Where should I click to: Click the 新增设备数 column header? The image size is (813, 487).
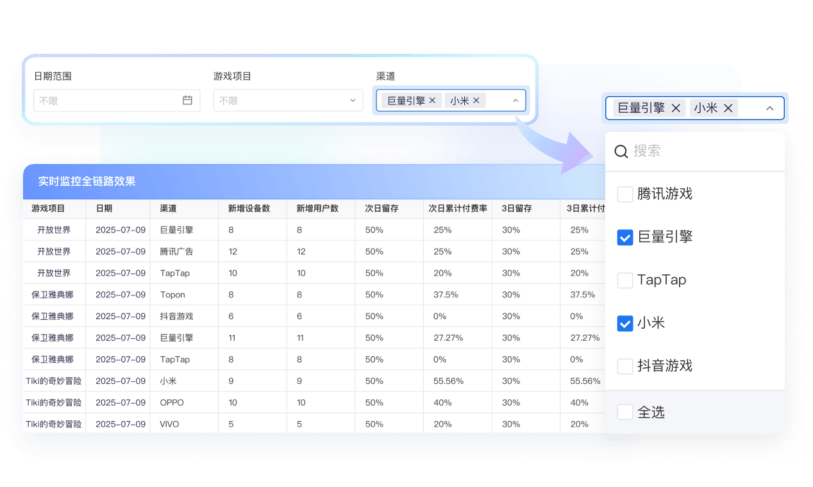249,208
